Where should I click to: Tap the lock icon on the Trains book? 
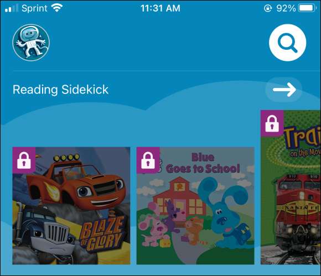(272, 123)
